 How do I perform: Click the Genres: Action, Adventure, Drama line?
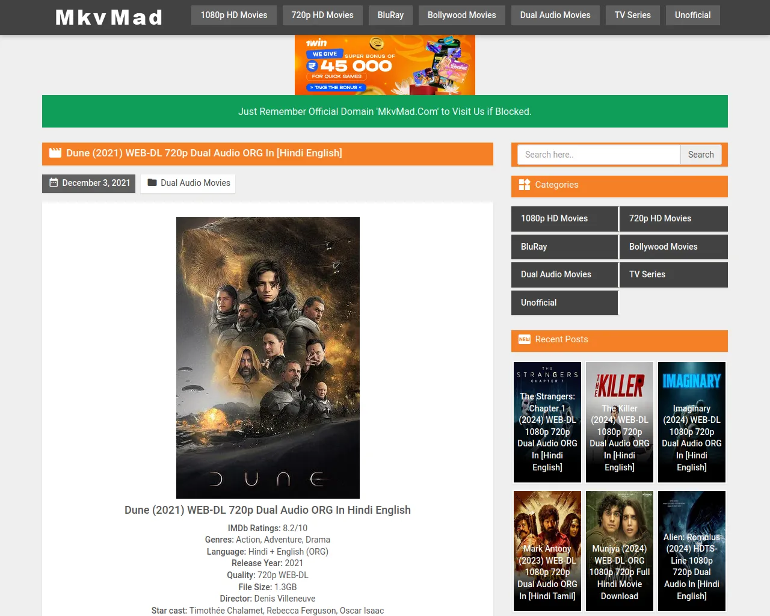pos(268,540)
